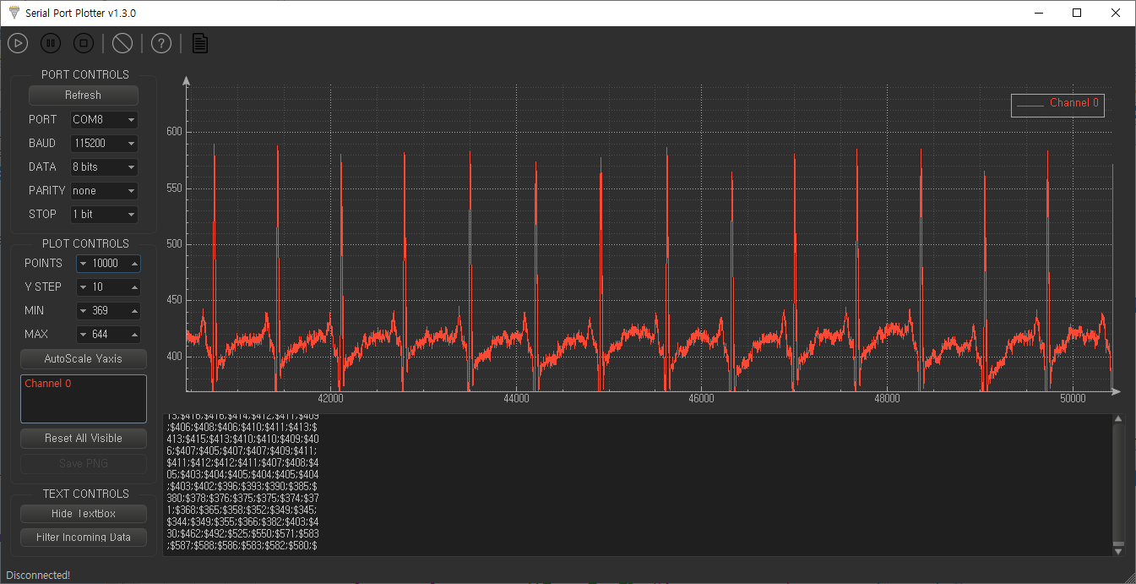The image size is (1136, 584).
Task: Decrease the POINTS value with down arrow
Action: point(83,264)
